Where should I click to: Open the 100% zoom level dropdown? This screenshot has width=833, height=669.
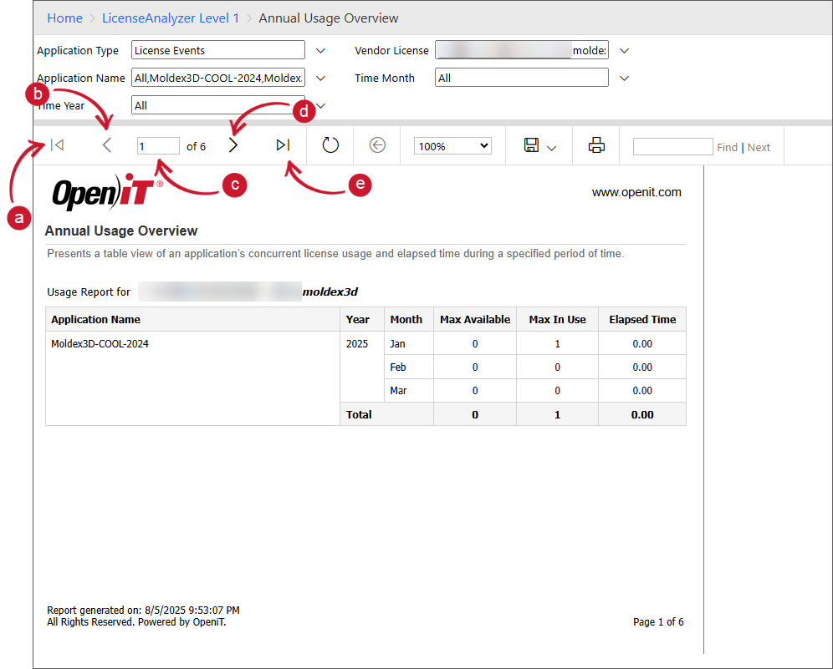point(452,146)
